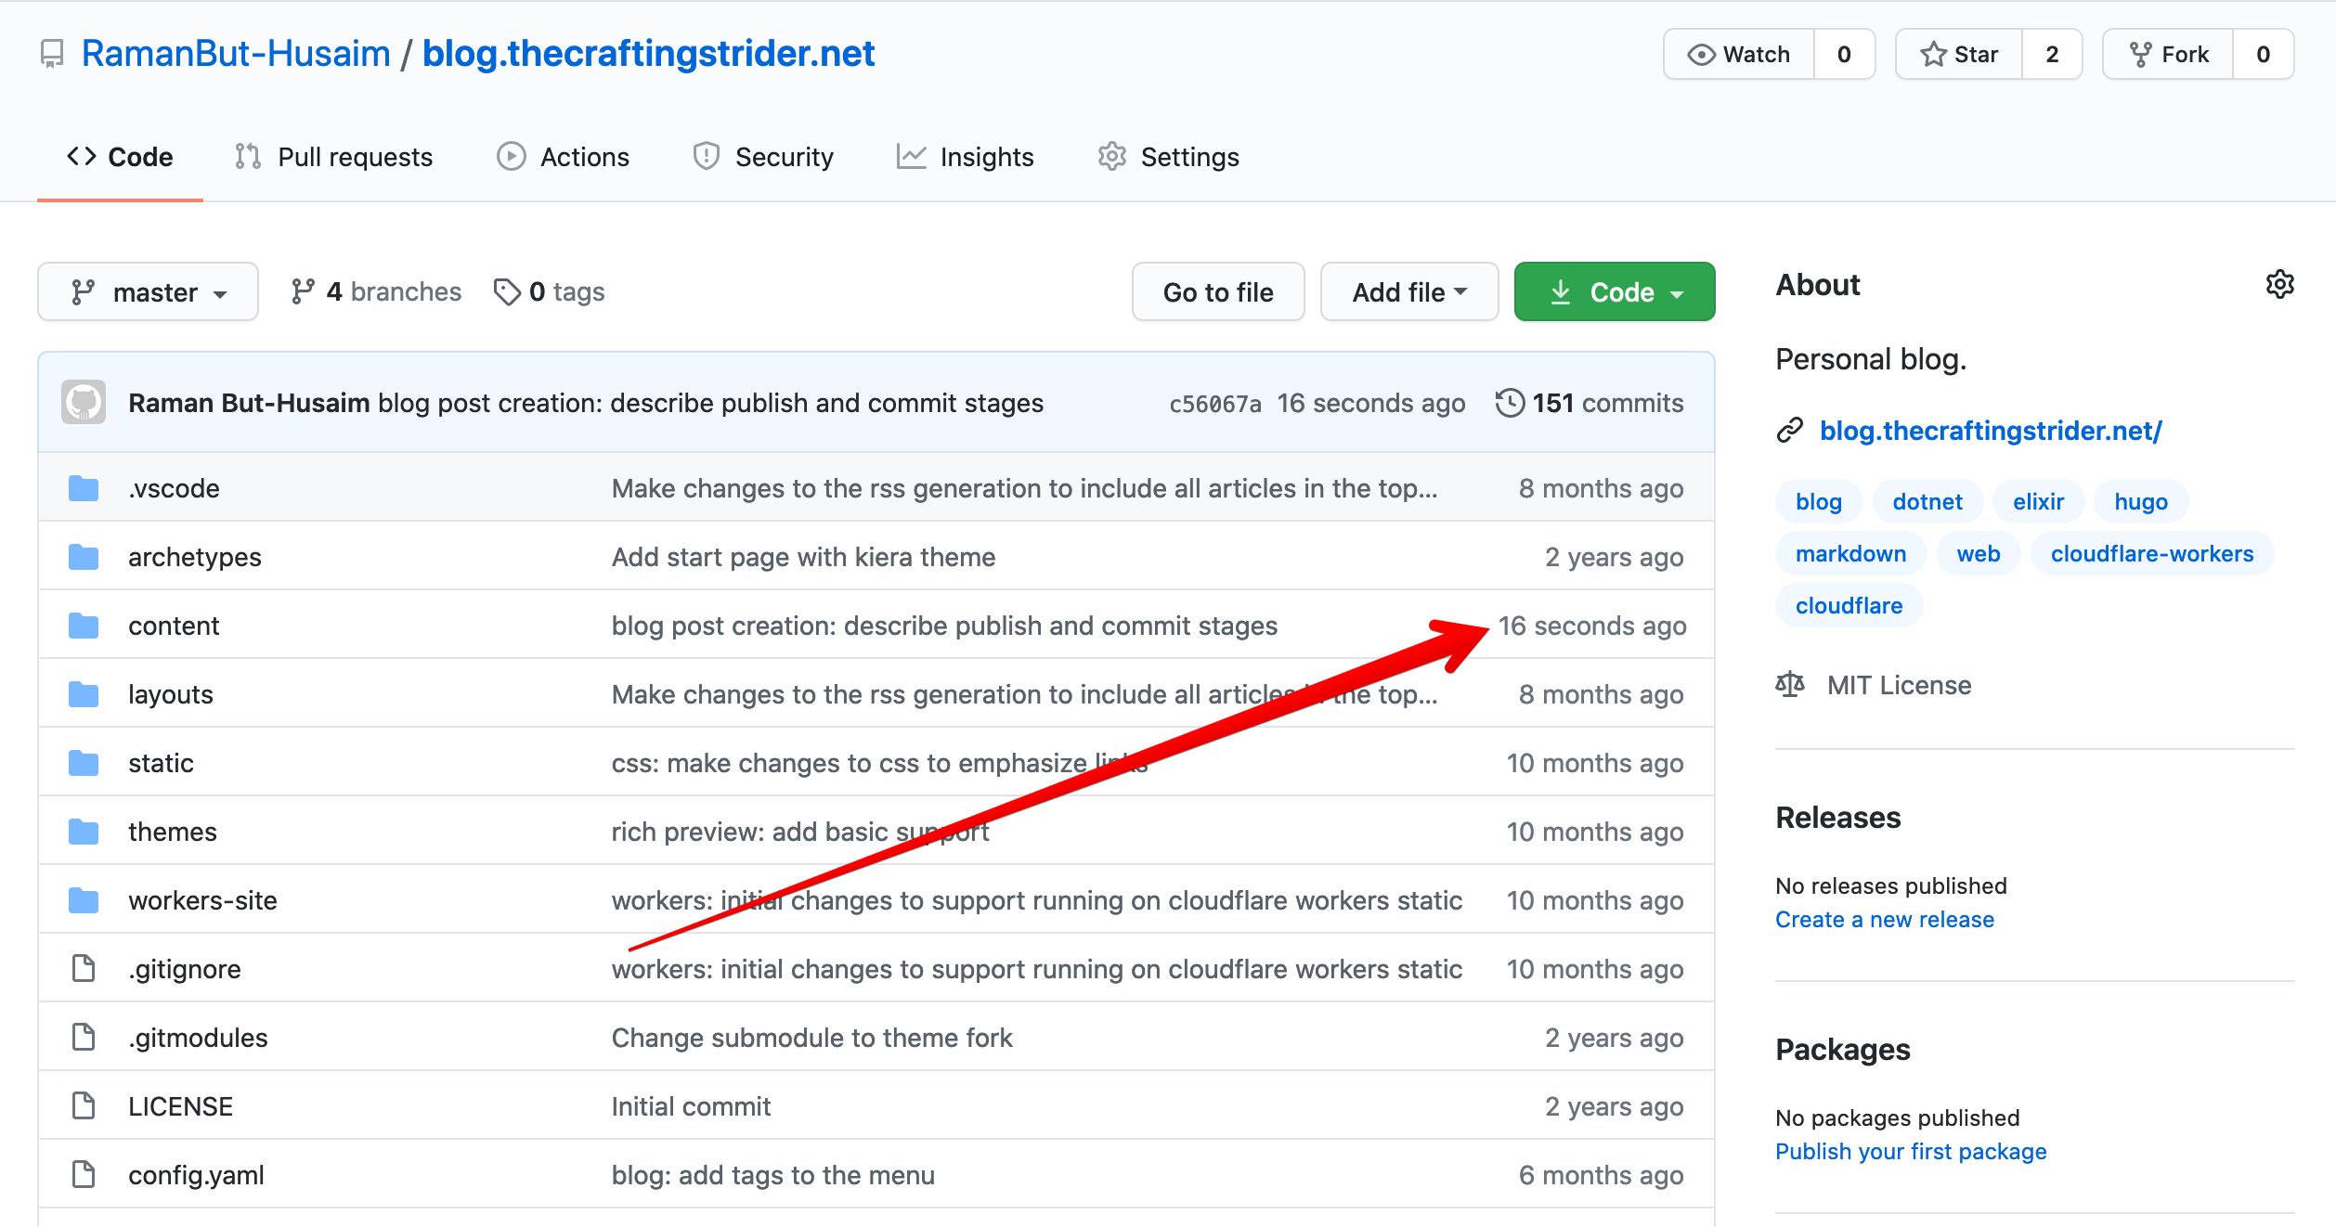Open the blog.thecraftingstrider.net/ website link in About
The height and width of the screenshot is (1227, 2336).
coord(1991,431)
